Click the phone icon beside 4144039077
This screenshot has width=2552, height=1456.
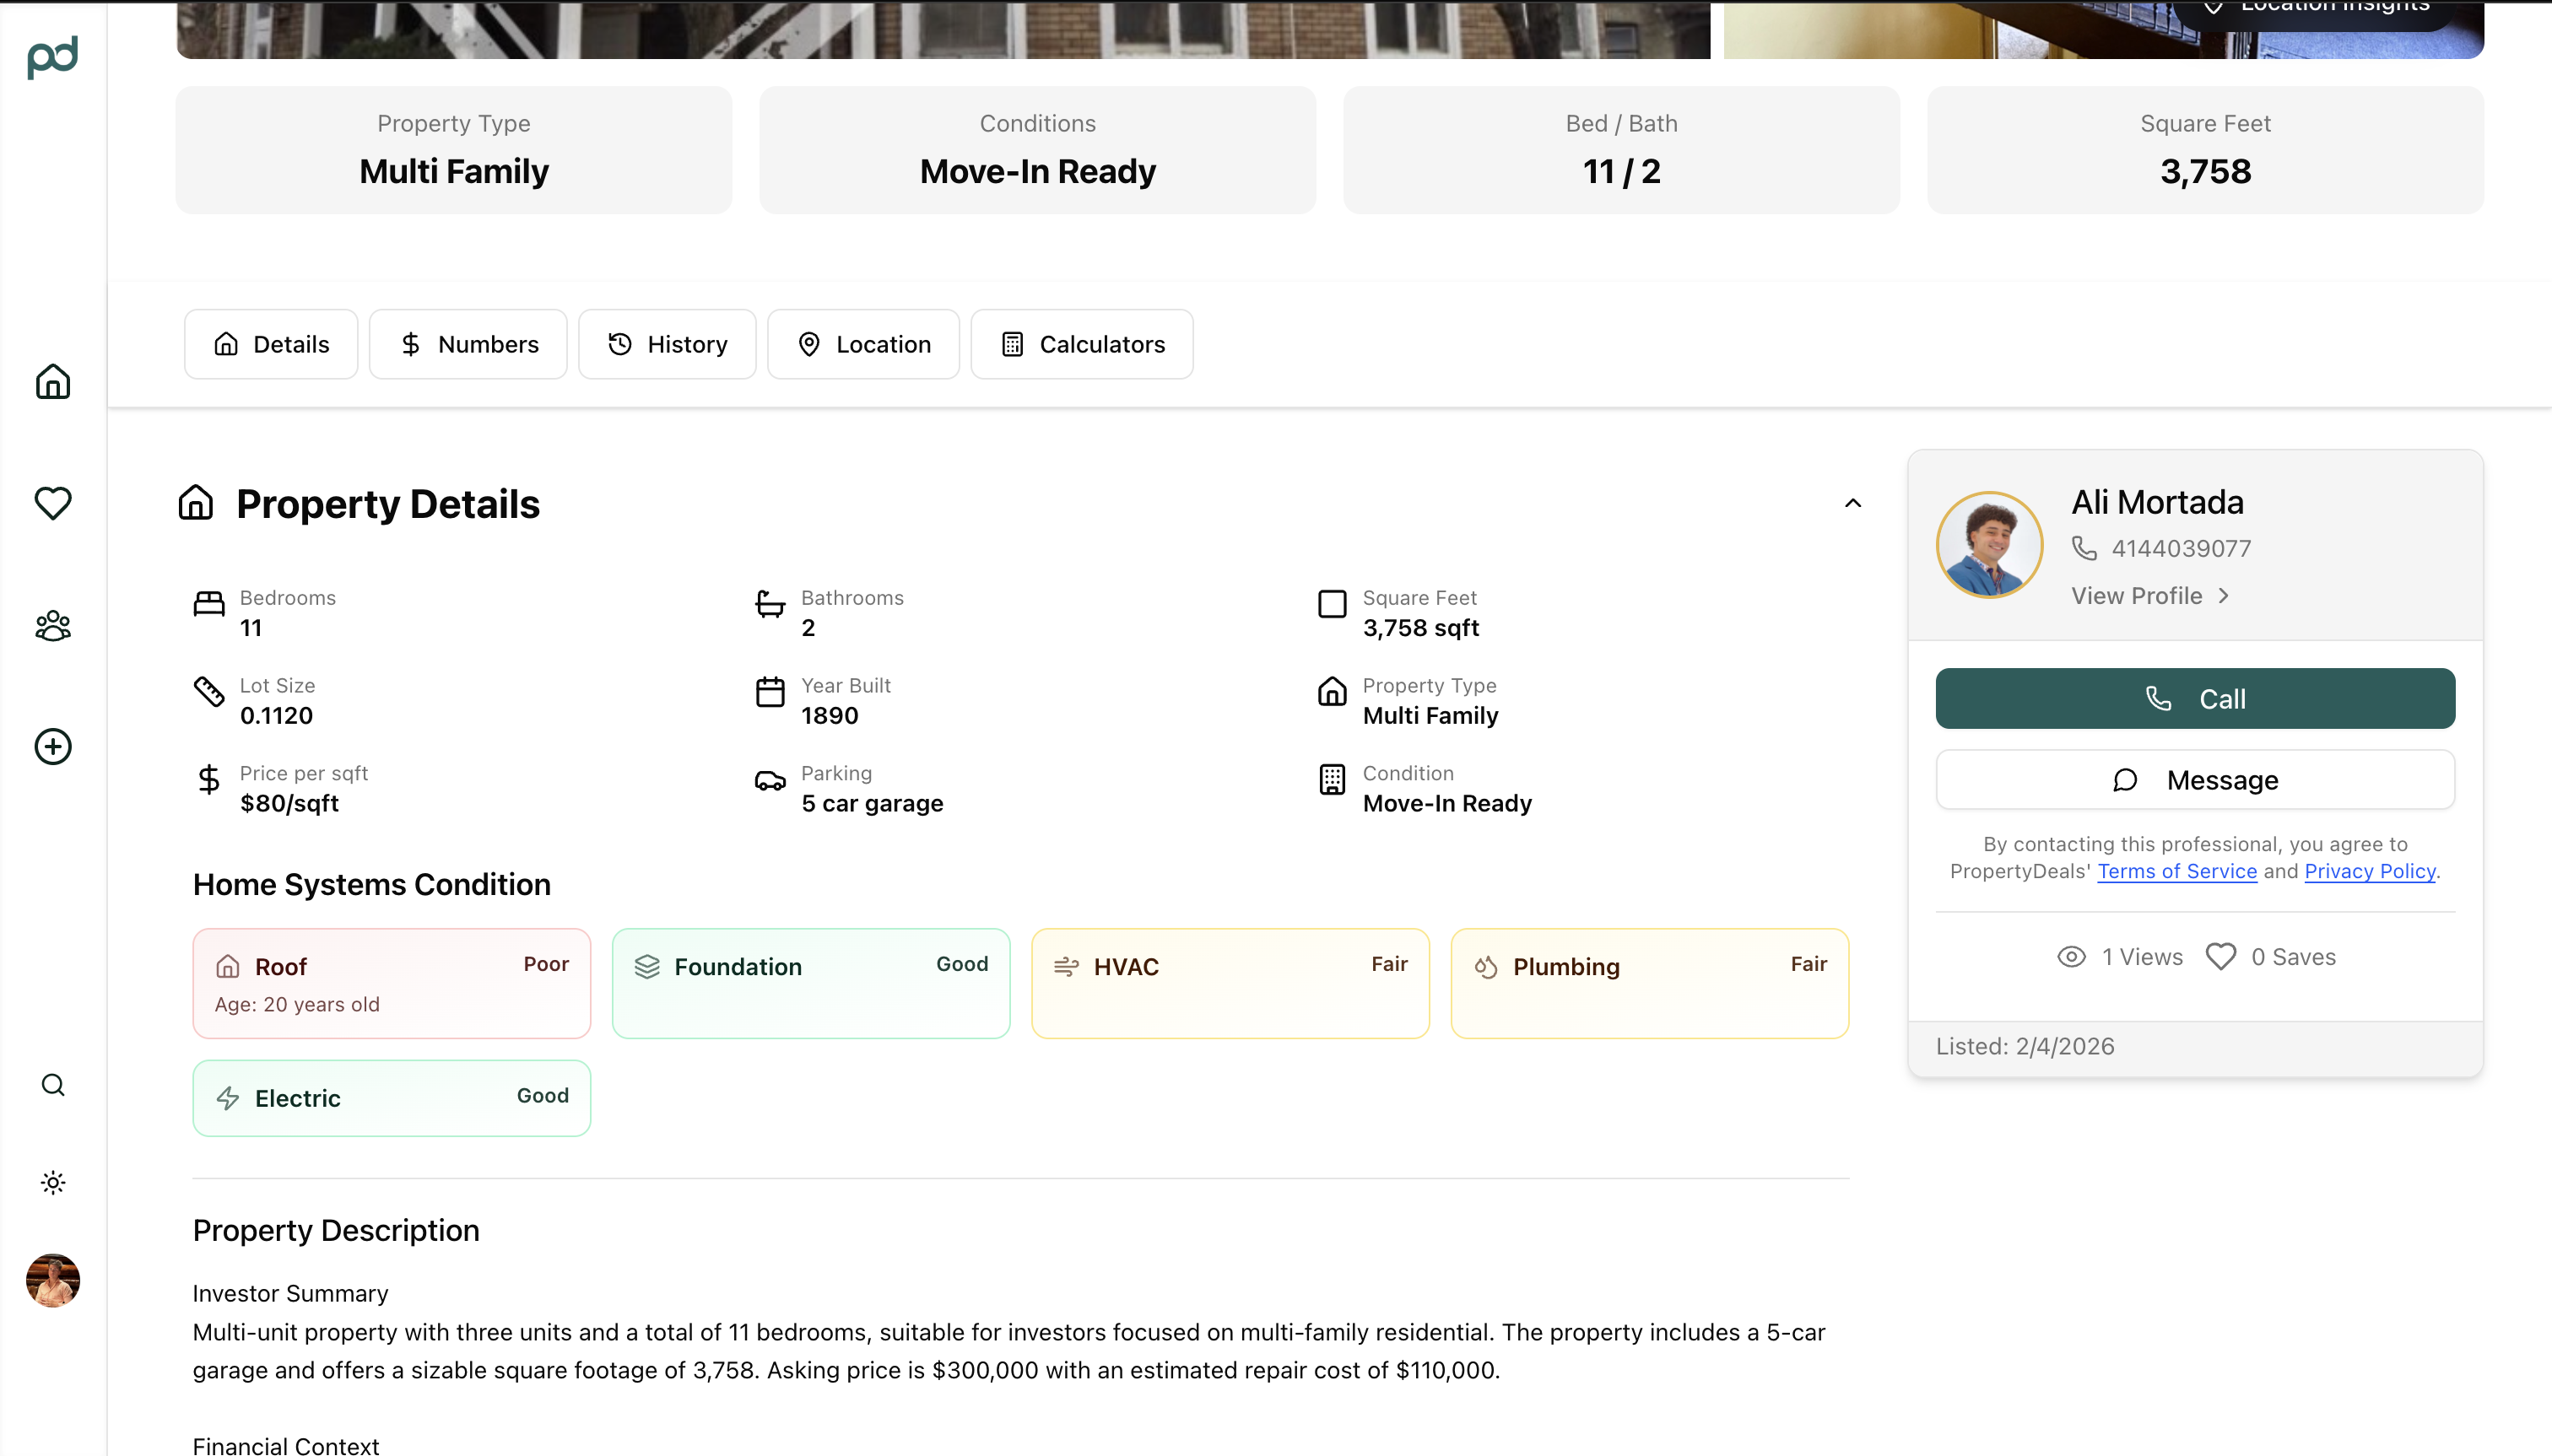point(2084,548)
